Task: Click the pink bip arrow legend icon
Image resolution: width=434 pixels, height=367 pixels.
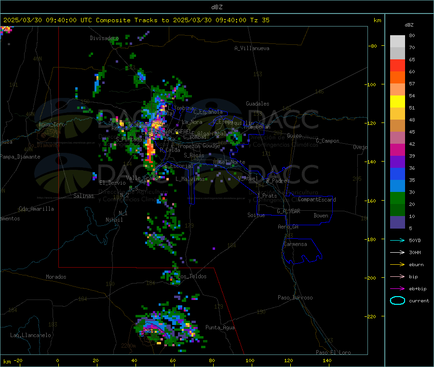Action: click(x=397, y=276)
